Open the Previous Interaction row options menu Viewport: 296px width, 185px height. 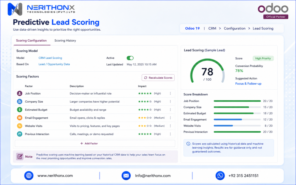(170, 134)
